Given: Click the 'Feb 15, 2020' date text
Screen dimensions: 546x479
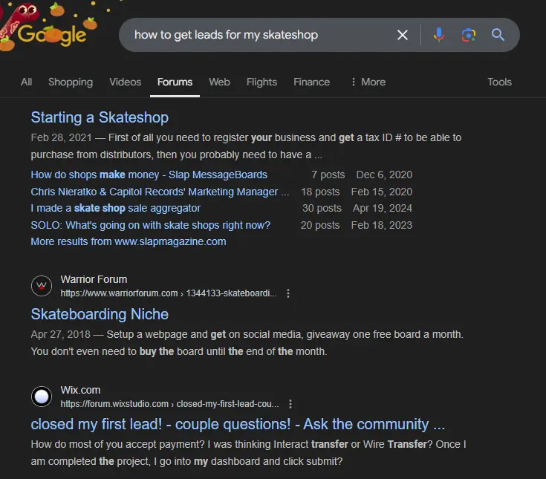Looking at the screenshot, I should [x=382, y=192].
